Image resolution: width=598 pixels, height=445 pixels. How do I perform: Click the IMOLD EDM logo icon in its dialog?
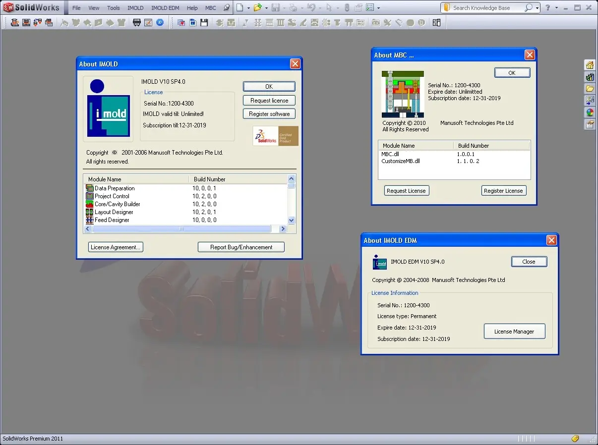pyautogui.click(x=380, y=262)
